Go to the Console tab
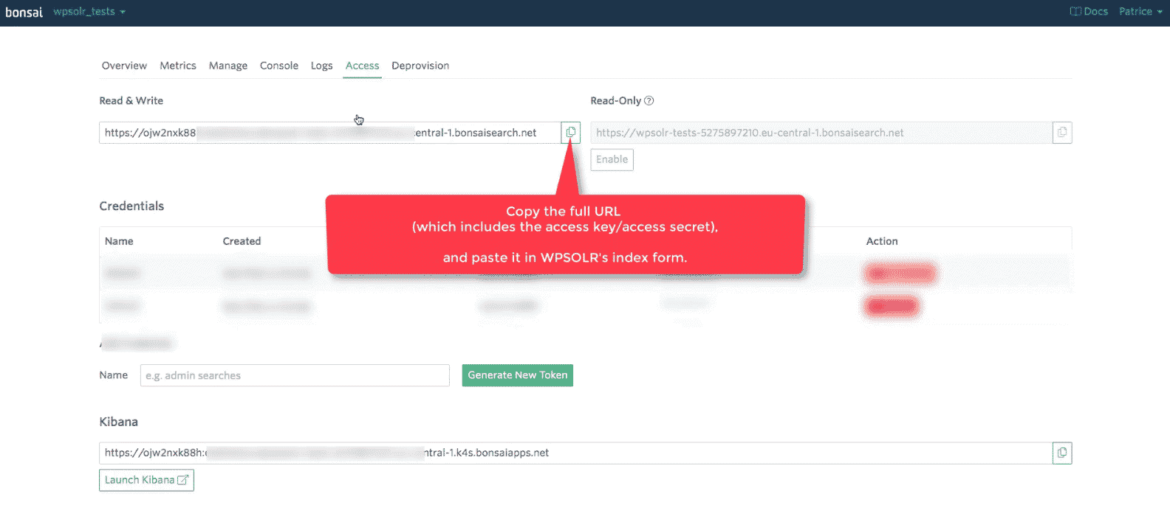1170x505 pixels. coord(279,66)
